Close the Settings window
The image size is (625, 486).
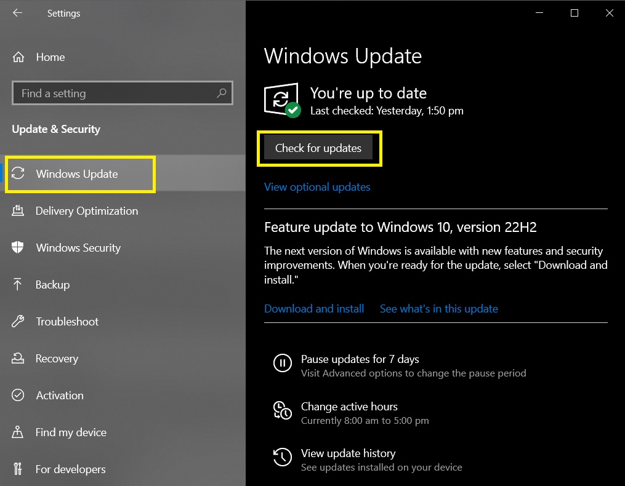610,13
